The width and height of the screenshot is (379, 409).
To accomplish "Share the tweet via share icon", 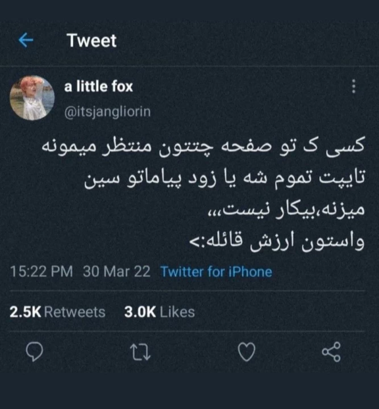I will pyautogui.click(x=331, y=352).
